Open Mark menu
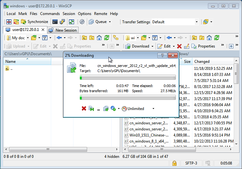Screen dimensions: 242x169 [x=23, y=14]
